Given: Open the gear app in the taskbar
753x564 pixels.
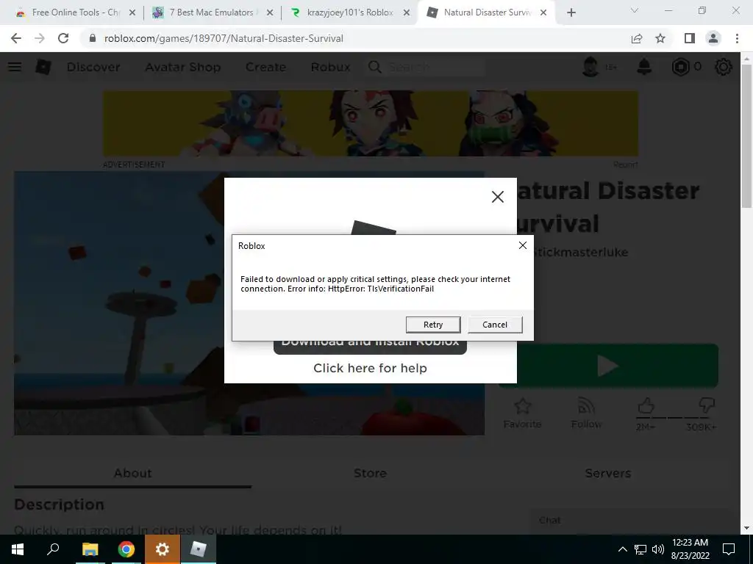Looking at the screenshot, I should tap(163, 549).
